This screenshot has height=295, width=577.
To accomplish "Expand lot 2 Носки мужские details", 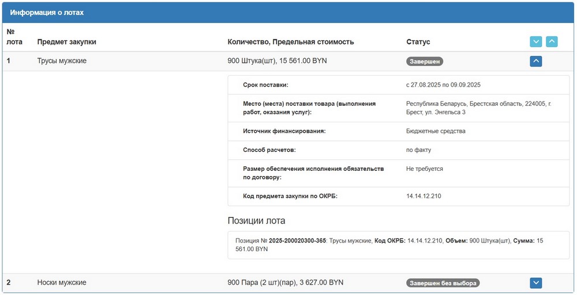I will tap(536, 283).
